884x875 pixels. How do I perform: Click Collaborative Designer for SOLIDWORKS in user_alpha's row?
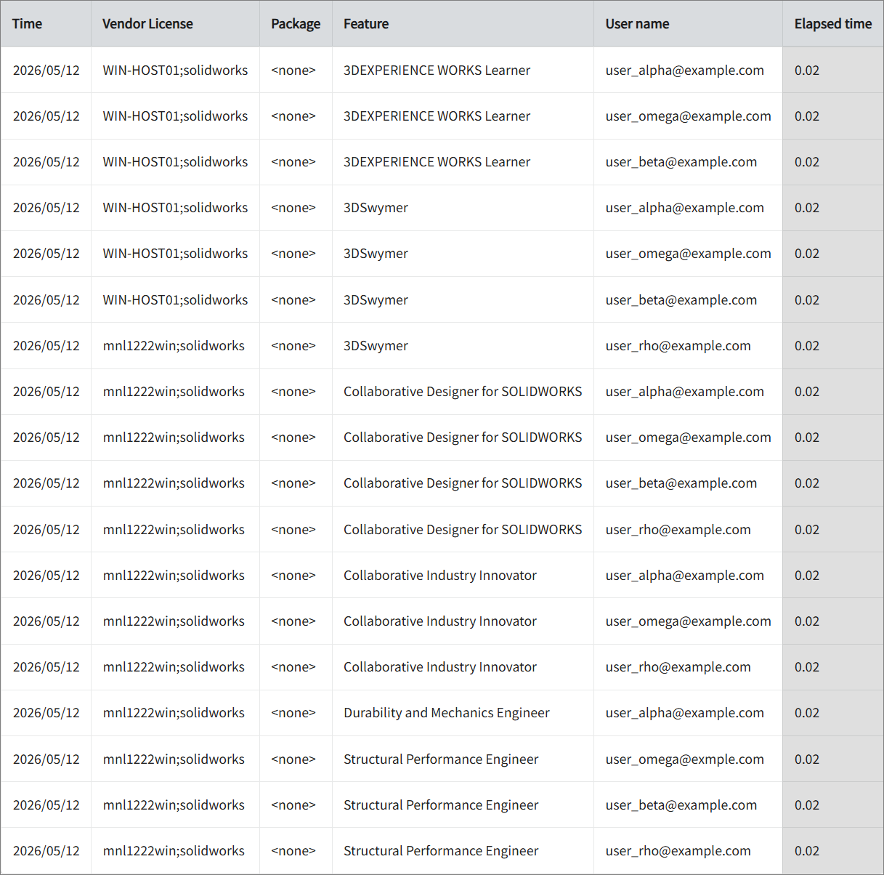(463, 392)
